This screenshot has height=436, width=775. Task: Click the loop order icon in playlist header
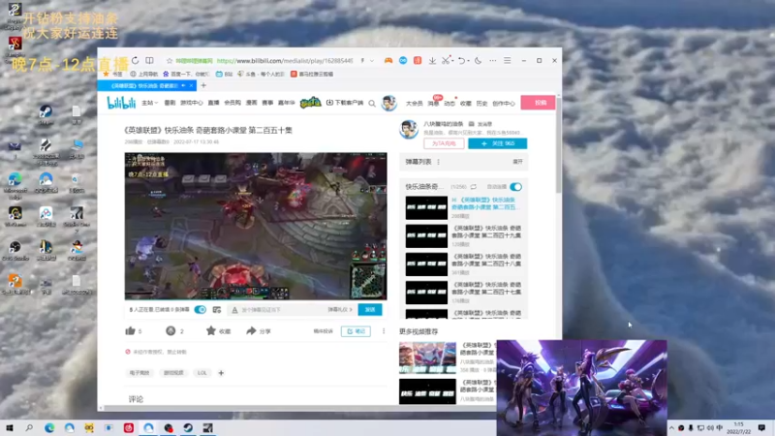point(474,187)
